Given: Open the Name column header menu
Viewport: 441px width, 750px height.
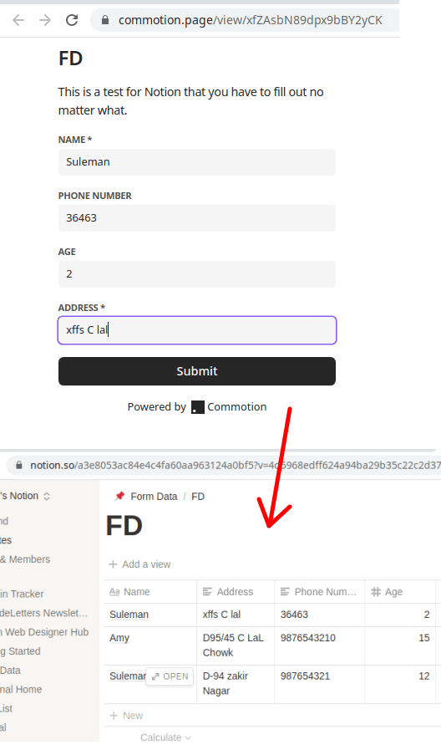Looking at the screenshot, I should click(x=150, y=592).
